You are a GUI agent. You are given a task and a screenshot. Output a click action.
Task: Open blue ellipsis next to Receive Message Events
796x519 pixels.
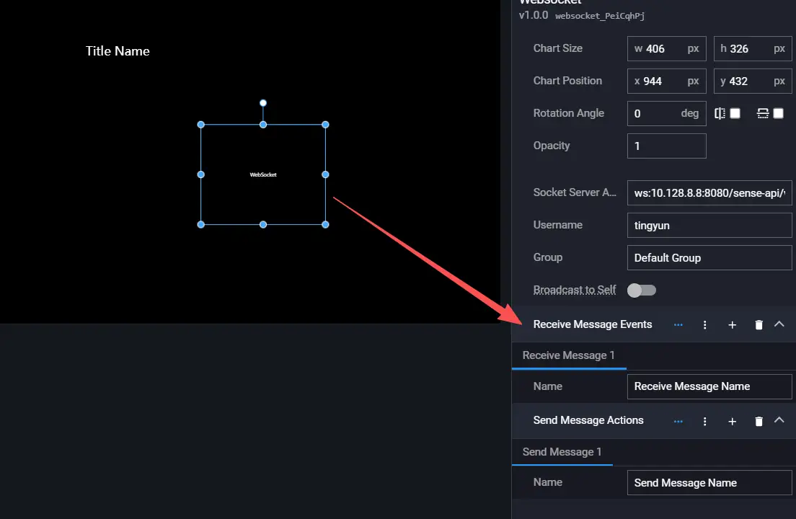[x=678, y=325]
